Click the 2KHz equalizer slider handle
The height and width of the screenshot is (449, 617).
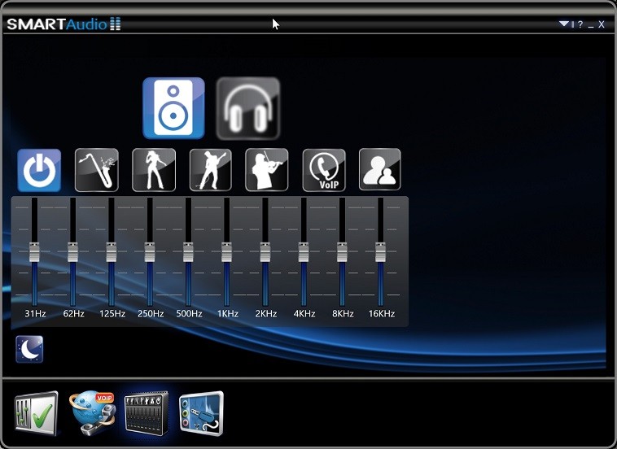click(265, 252)
